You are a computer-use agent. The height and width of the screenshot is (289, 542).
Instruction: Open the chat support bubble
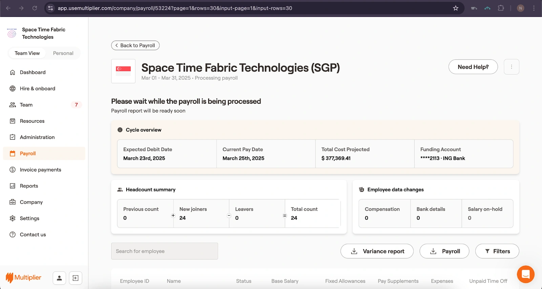pyautogui.click(x=526, y=274)
